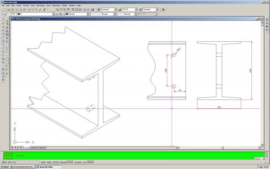Image resolution: width=270 pixels, height=169 pixels.
Task: Select the Circle draw tool
Action: 3,41
